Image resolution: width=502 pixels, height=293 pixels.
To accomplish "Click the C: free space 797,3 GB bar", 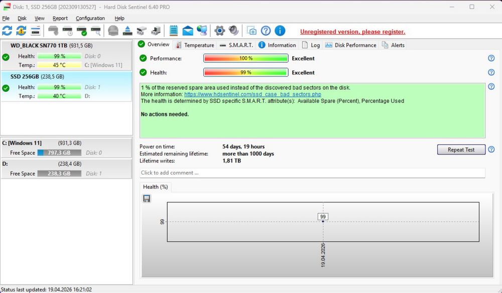I will click(59, 153).
